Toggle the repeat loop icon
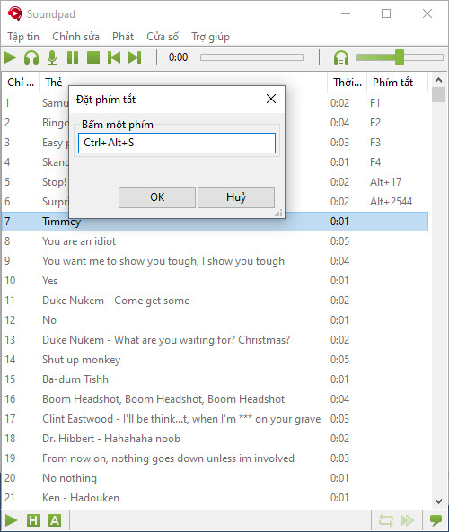The height and width of the screenshot is (532, 449). pyautogui.click(x=386, y=519)
